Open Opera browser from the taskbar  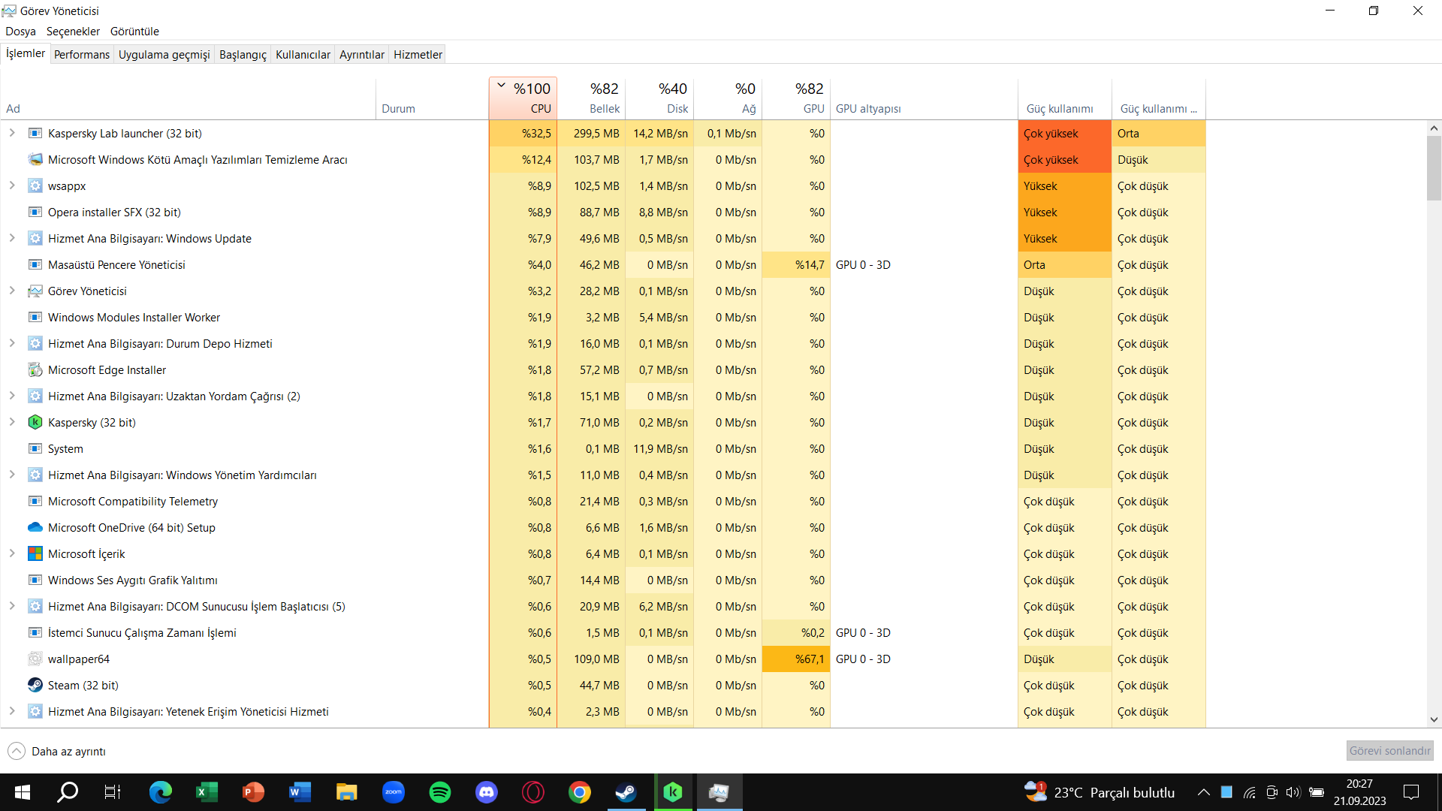533,792
